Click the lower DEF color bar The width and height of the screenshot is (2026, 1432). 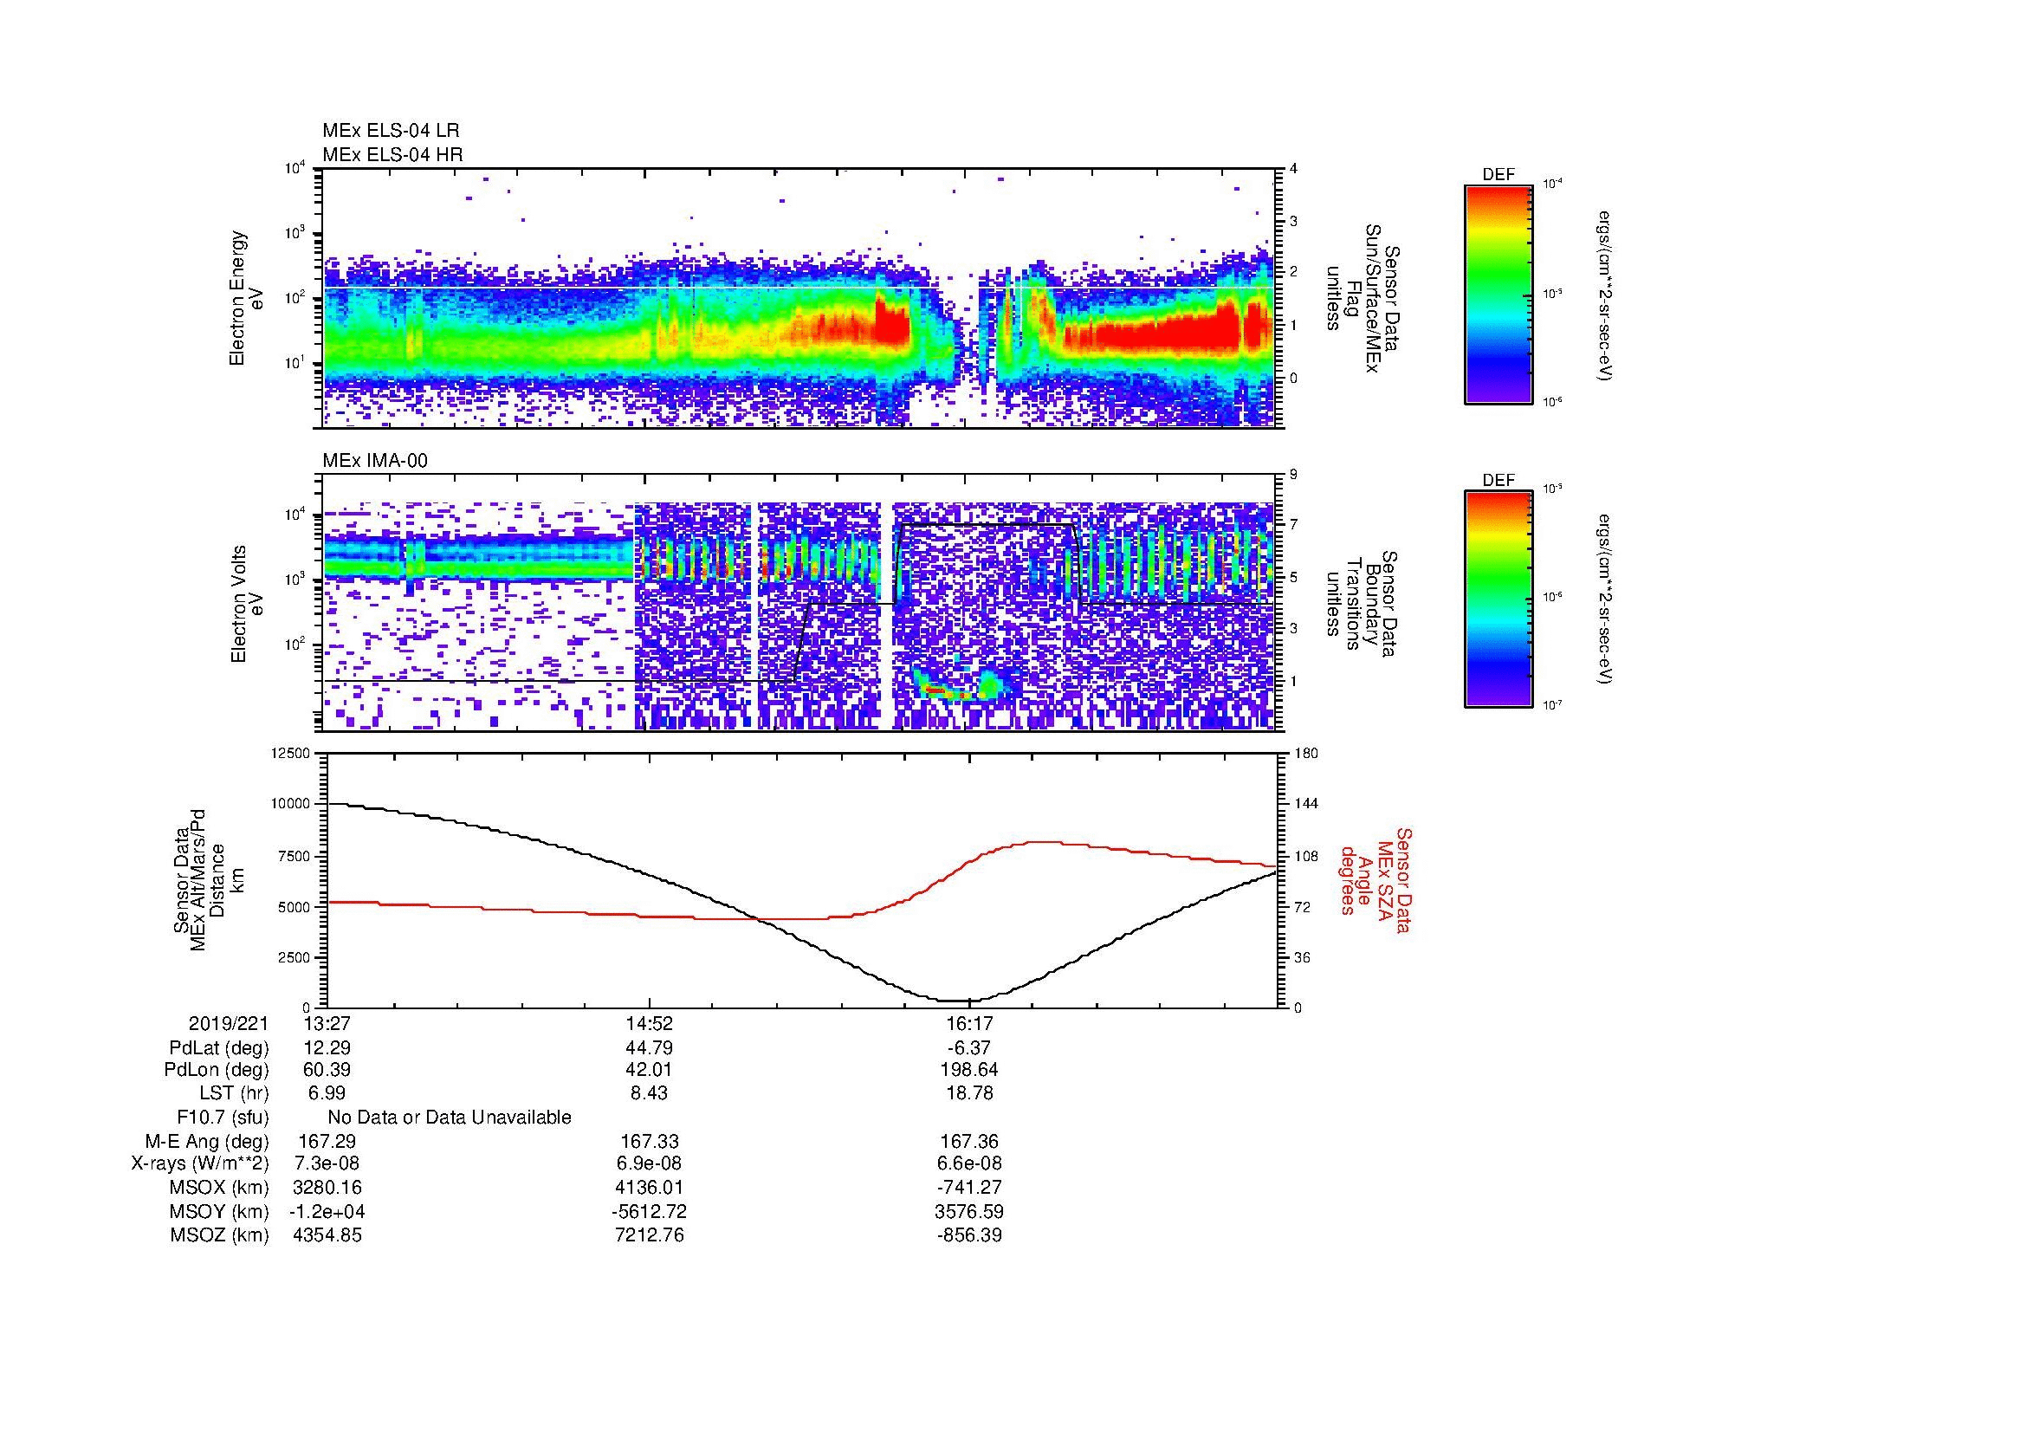coord(1498,600)
